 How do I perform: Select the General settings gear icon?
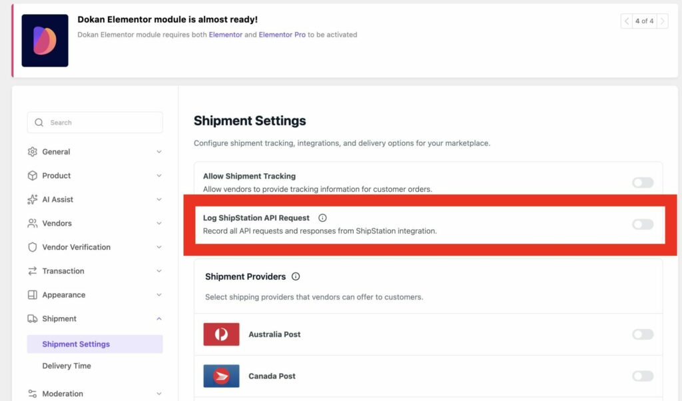[32, 152]
